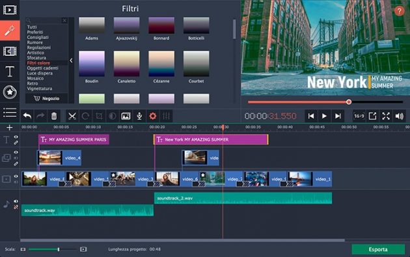Viewport: 410px width, 257px height.
Task: Open the stickers star icon tab
Action: point(10,92)
